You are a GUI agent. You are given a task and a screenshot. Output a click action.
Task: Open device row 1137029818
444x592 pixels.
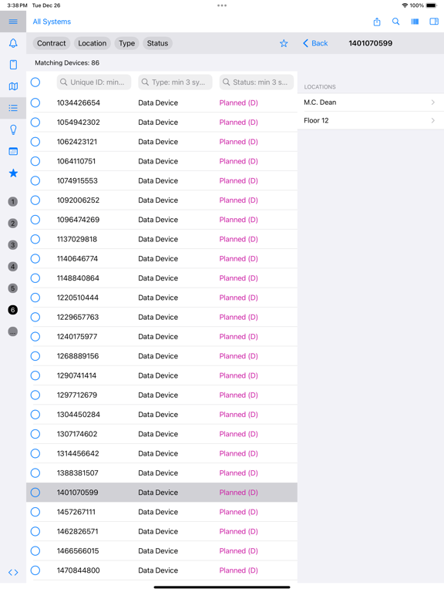click(x=162, y=240)
